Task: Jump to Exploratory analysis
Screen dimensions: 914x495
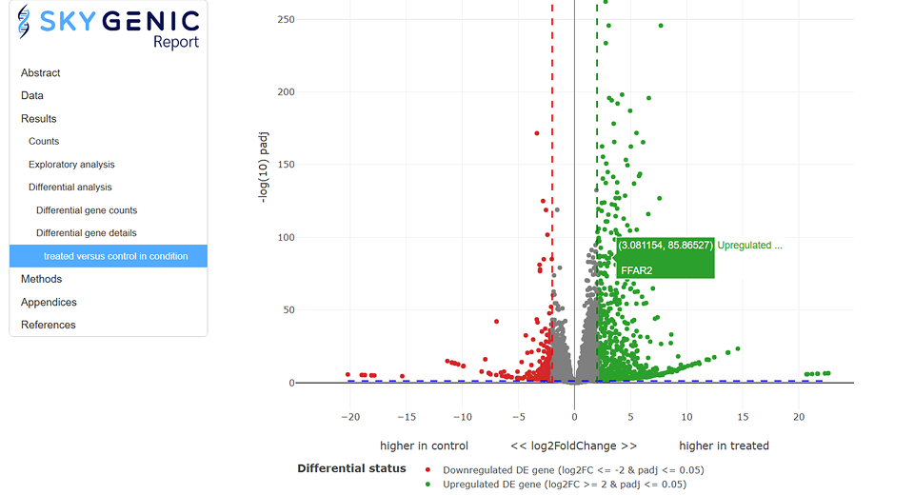Action: pyautogui.click(x=71, y=165)
